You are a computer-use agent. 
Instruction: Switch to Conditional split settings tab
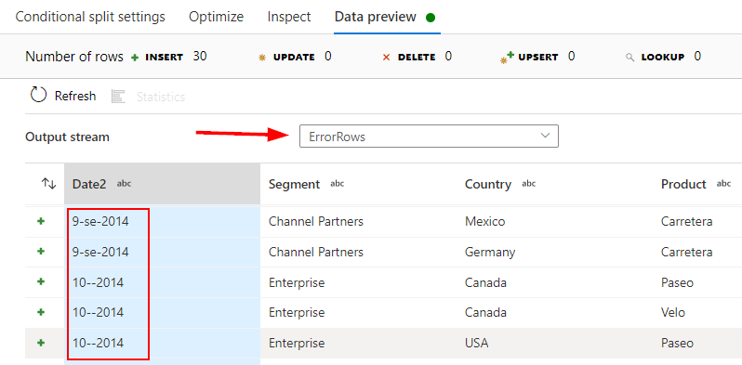pyautogui.click(x=90, y=17)
